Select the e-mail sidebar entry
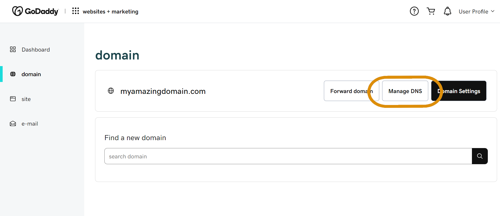 29,123
